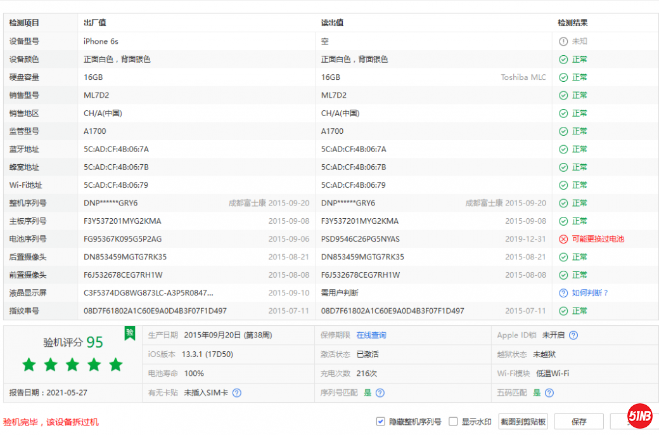Click the 可能更换过电池 warning text
The image size is (659, 435).
598,239
